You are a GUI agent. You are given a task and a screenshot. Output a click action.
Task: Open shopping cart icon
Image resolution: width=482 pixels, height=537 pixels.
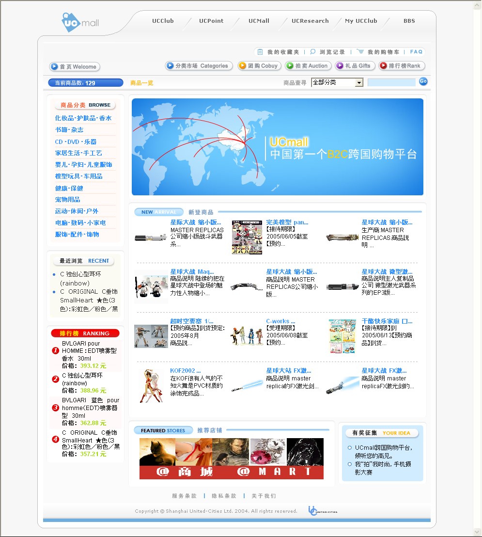[360, 52]
